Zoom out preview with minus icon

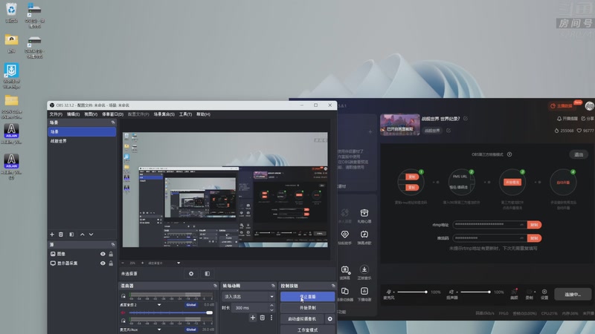tap(123, 263)
